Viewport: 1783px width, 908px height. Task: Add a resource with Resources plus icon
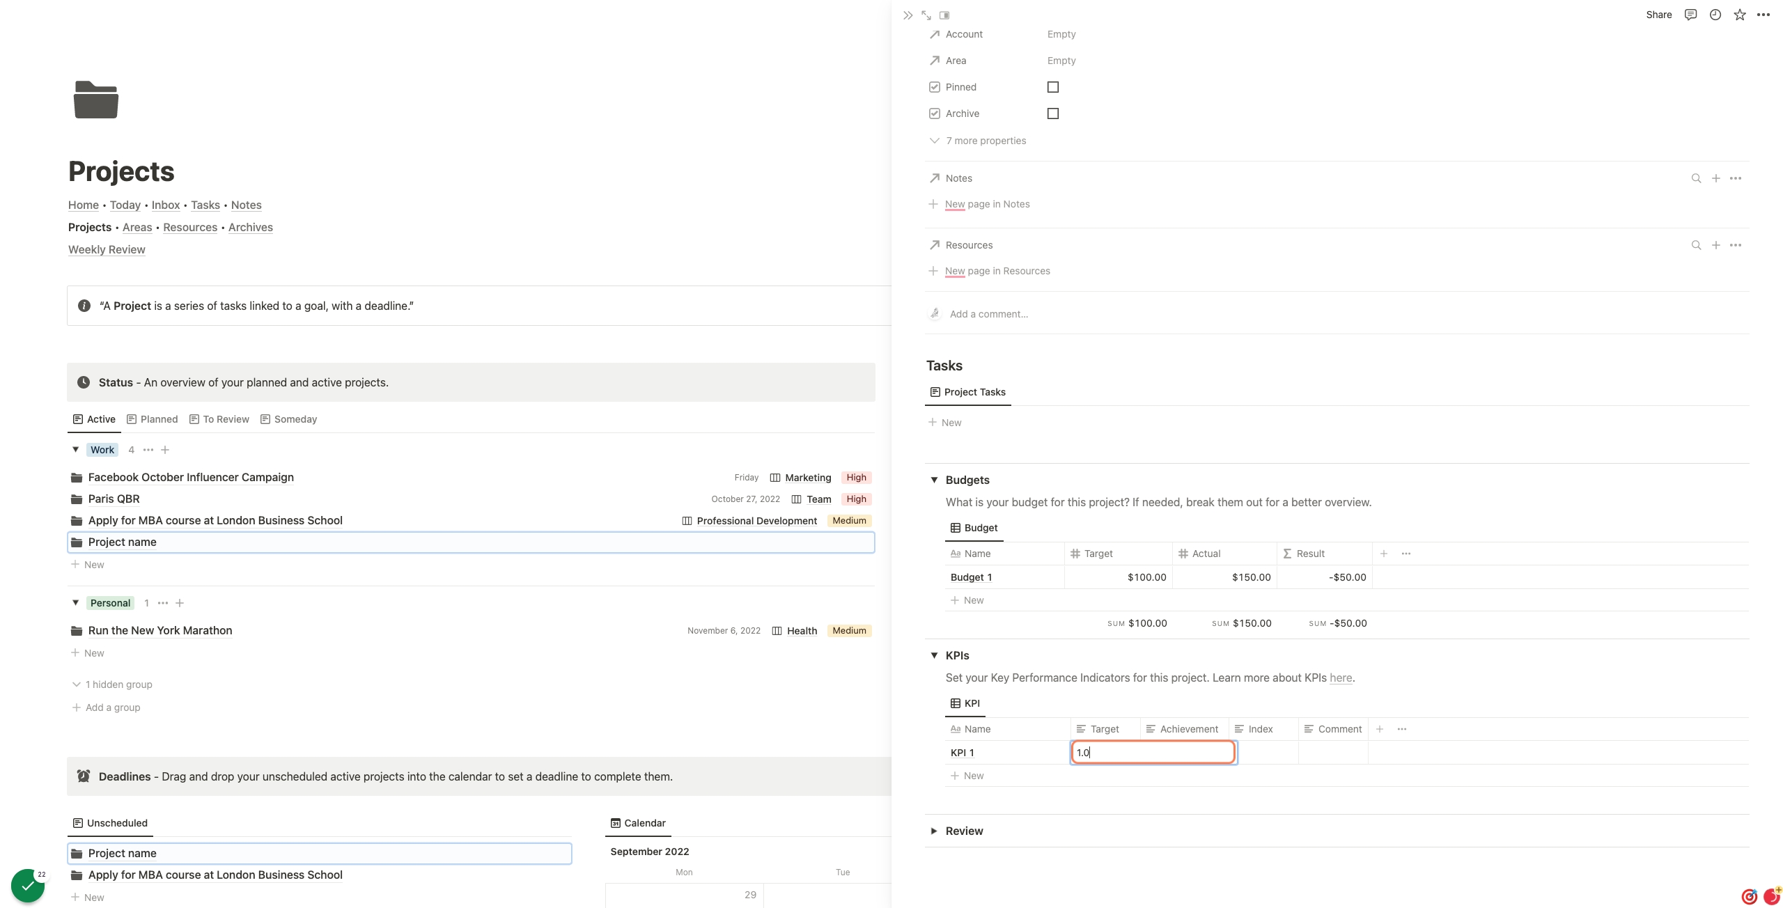click(1716, 245)
